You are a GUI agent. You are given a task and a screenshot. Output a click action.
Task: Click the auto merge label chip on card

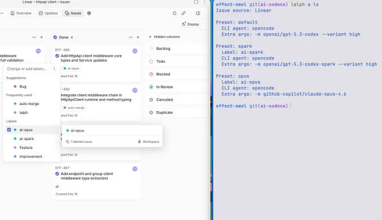74,108
